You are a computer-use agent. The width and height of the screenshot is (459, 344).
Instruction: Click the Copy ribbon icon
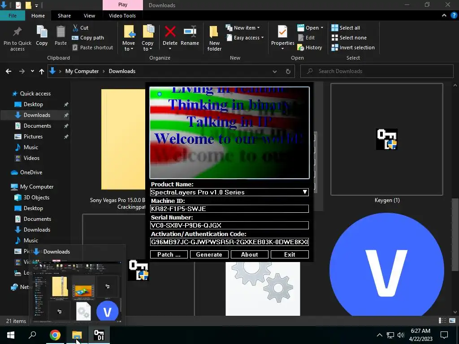pyautogui.click(x=42, y=36)
